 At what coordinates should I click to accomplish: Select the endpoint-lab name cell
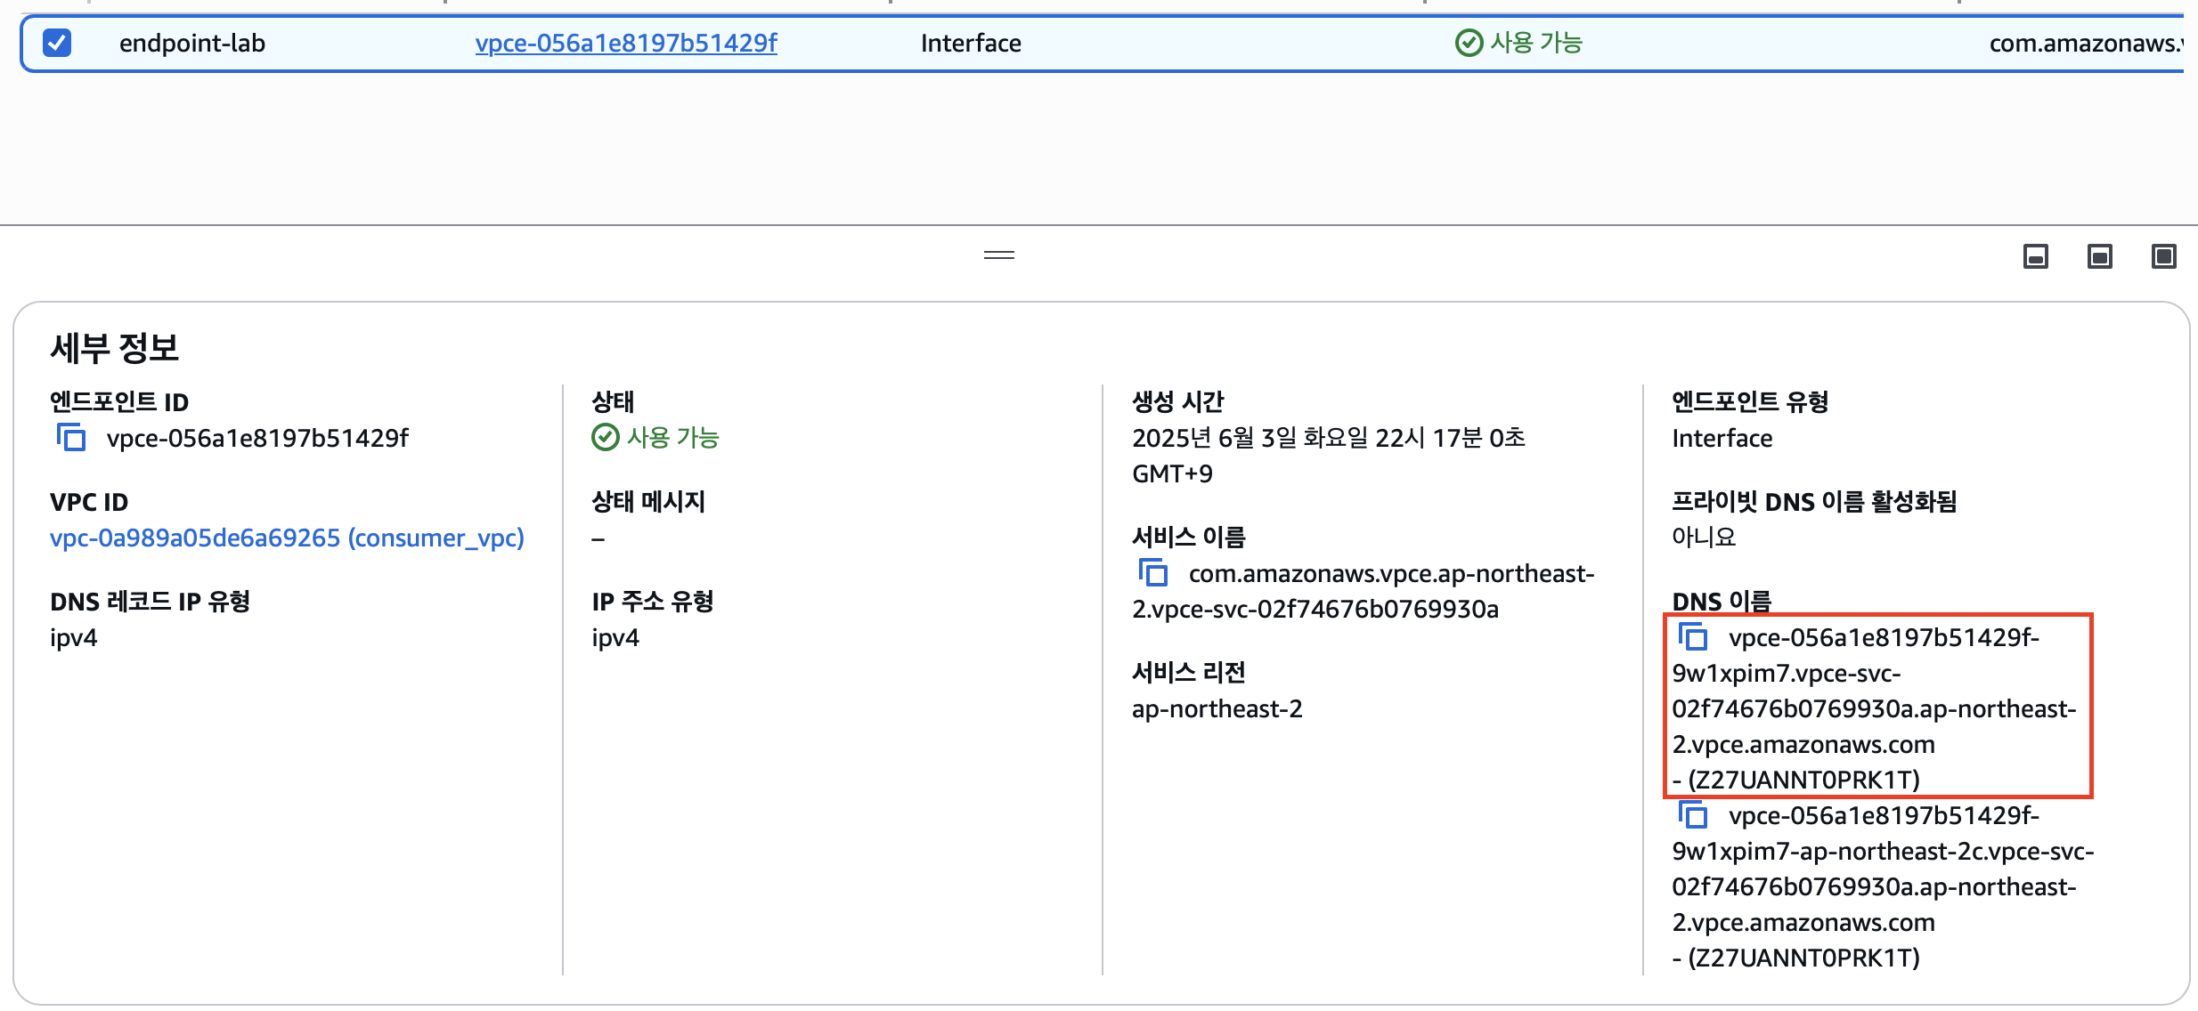(192, 43)
